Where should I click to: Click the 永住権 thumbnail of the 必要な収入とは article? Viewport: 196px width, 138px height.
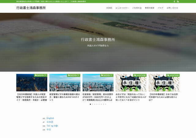164,82
